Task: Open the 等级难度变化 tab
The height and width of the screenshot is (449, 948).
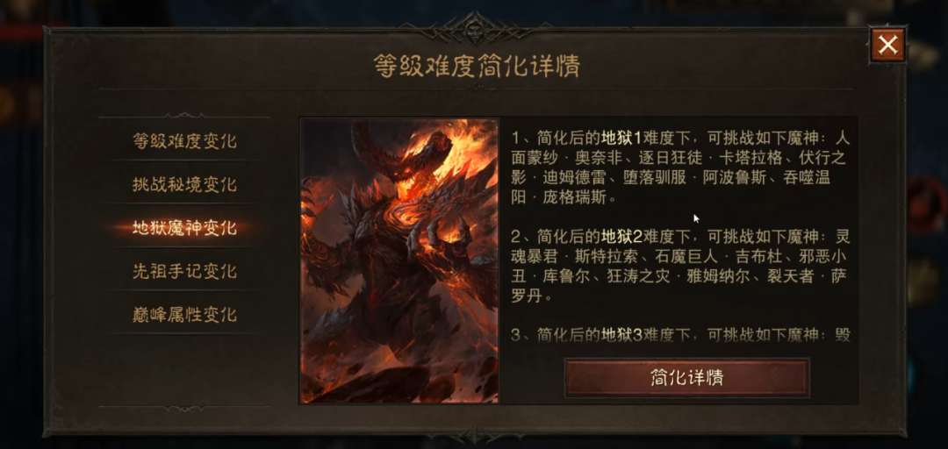Action: click(184, 141)
